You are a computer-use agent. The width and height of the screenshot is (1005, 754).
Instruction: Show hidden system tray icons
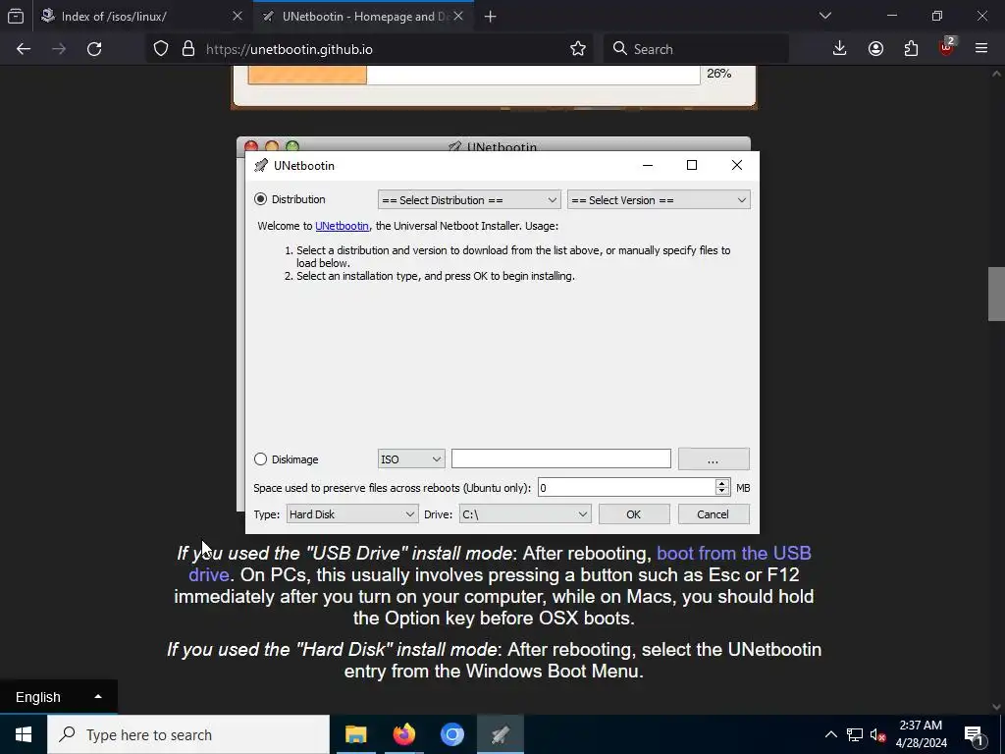(x=830, y=734)
